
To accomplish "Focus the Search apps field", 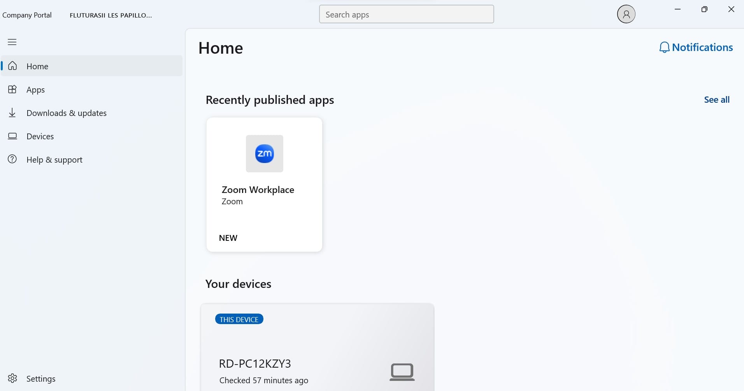I will pos(407,14).
